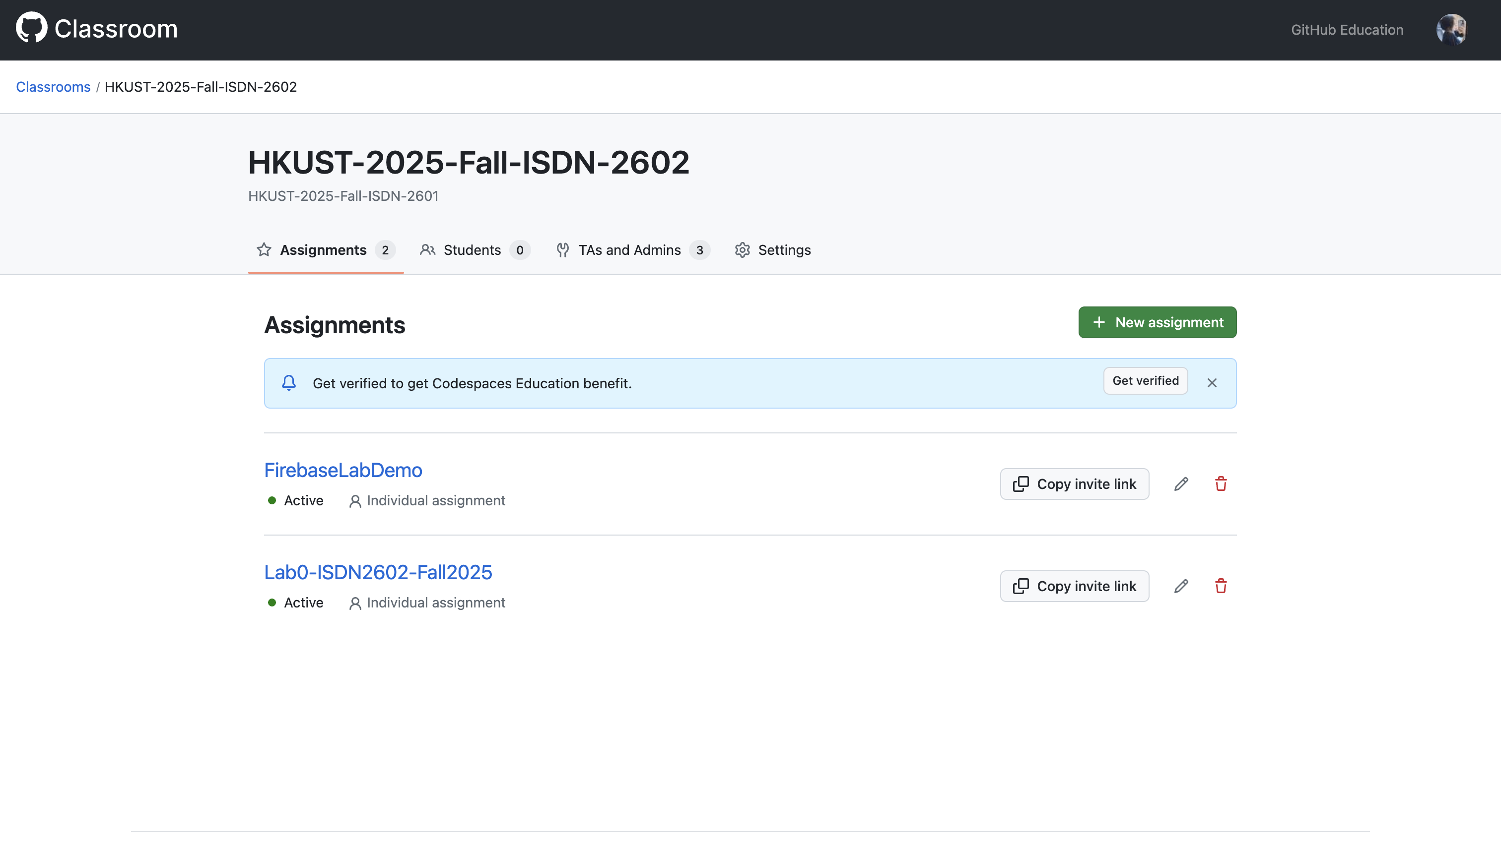1501x844 pixels.
Task: Edit Lab0-ISDN2602-Fall2025 using the pencil icon
Action: [x=1180, y=586]
